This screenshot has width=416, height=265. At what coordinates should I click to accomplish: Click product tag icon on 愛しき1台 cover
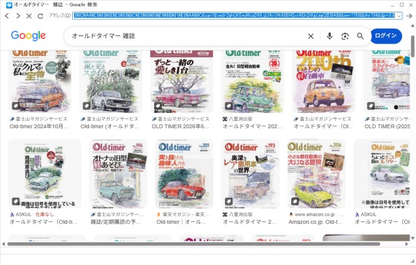click(x=157, y=105)
